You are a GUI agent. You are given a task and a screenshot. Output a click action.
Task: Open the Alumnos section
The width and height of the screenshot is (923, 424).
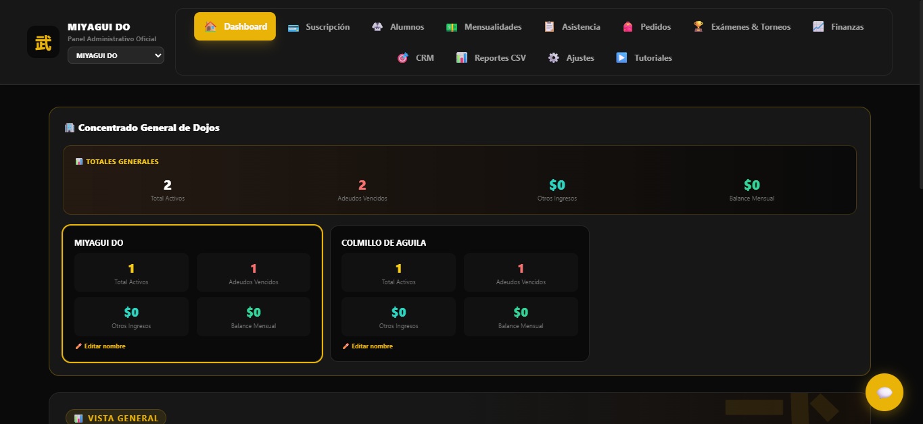(398, 27)
